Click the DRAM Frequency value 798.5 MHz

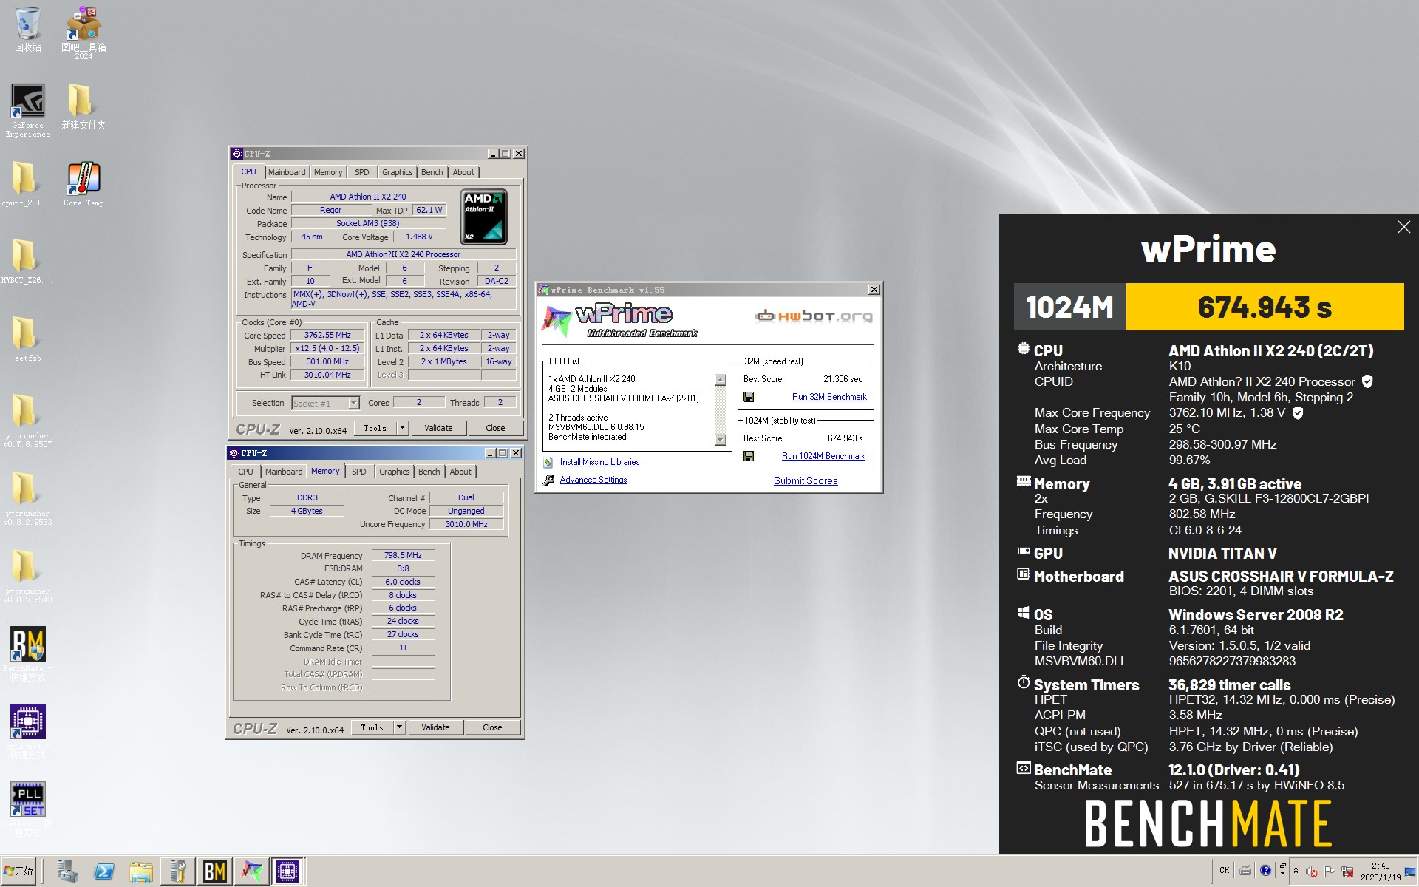[403, 555]
